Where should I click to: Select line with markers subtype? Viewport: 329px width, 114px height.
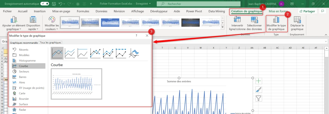(95, 53)
